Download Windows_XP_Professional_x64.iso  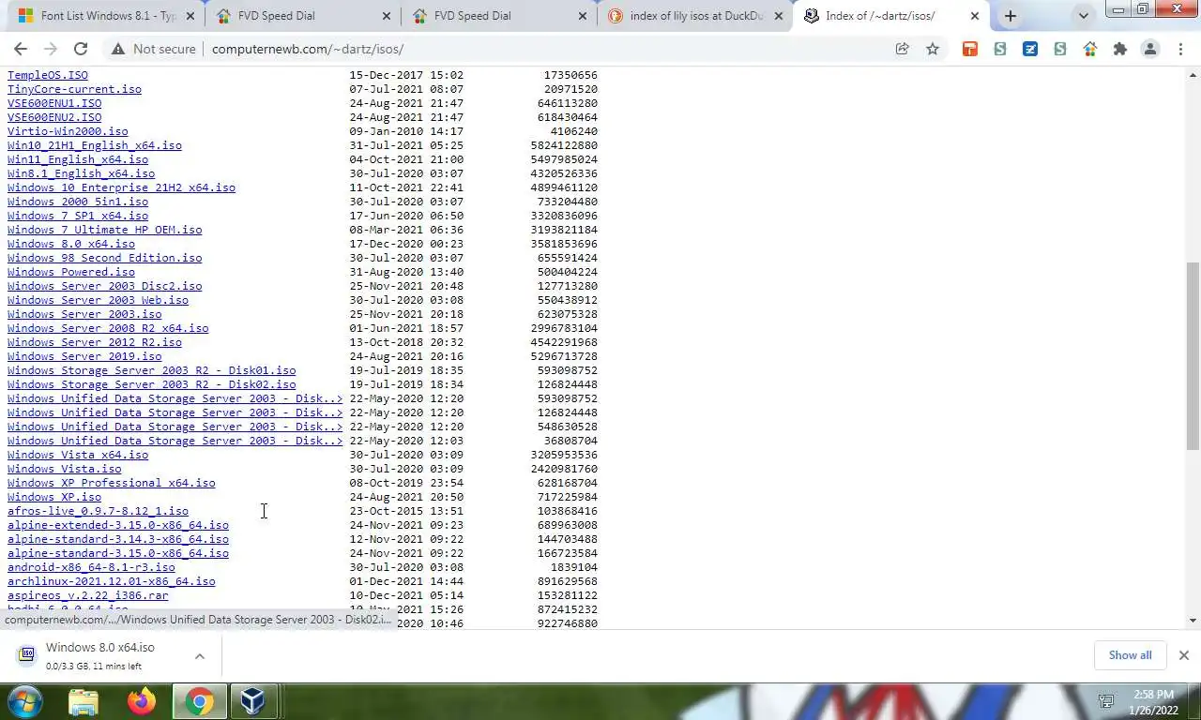click(112, 483)
